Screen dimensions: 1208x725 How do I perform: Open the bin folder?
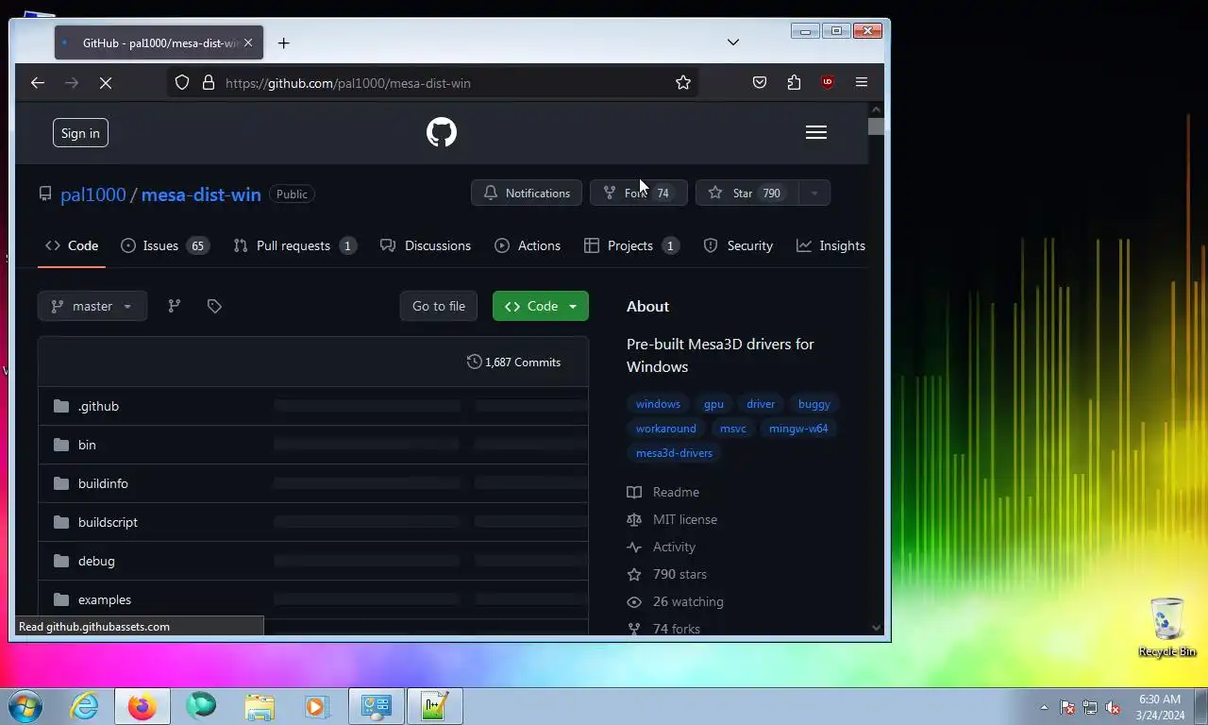(87, 445)
